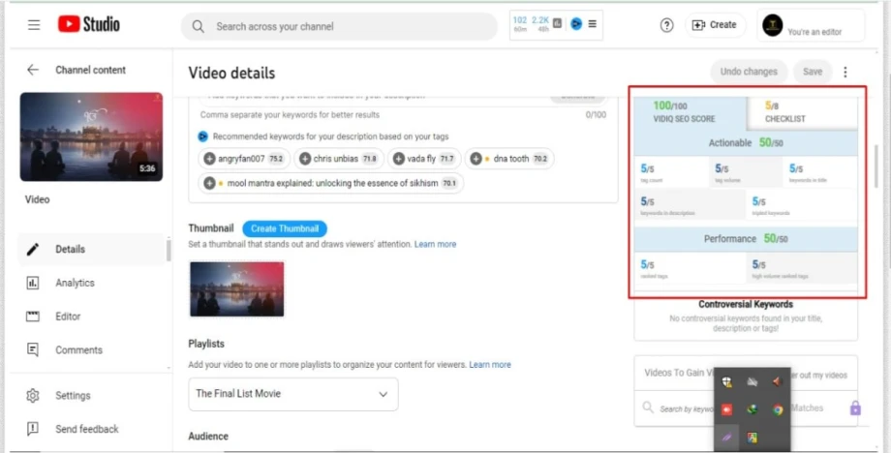
Task: Switch to the CHECKLIST tab
Action: [x=784, y=112]
